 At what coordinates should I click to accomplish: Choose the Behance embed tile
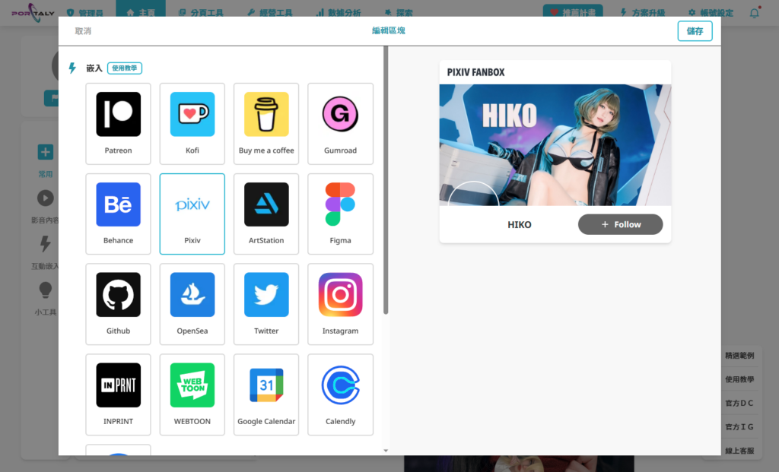118,214
